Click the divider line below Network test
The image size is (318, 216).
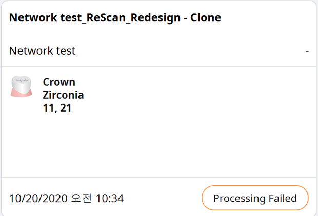tap(159, 66)
